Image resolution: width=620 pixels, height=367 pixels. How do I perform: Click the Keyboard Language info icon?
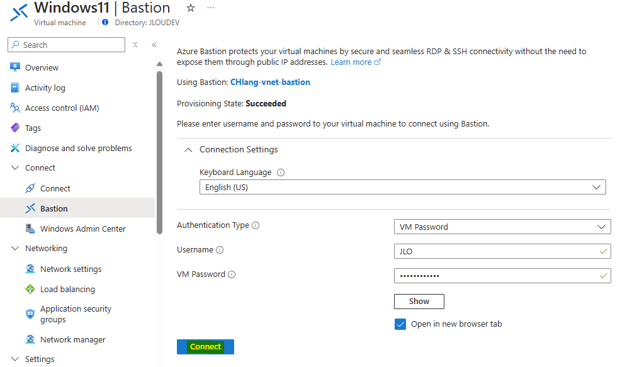(281, 172)
